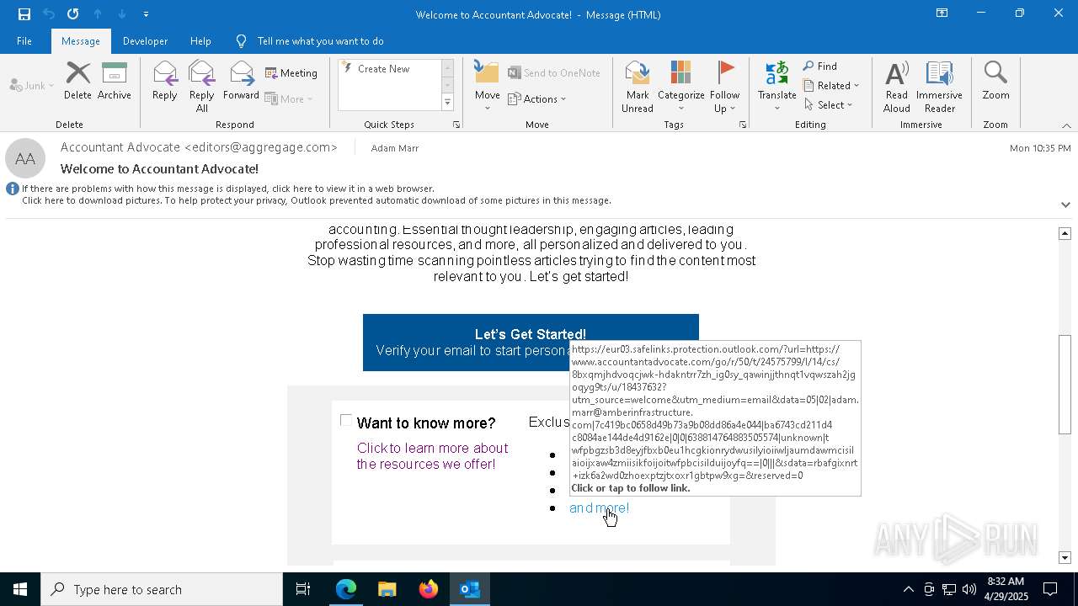Switch to the Message tab
The height and width of the screenshot is (606, 1078).
click(81, 41)
